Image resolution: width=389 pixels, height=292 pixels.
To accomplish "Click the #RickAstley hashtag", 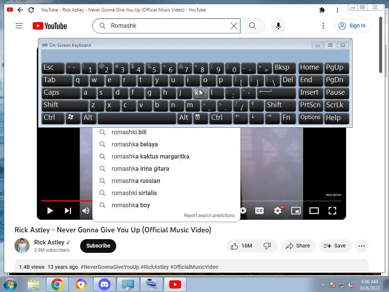I will (155, 267).
